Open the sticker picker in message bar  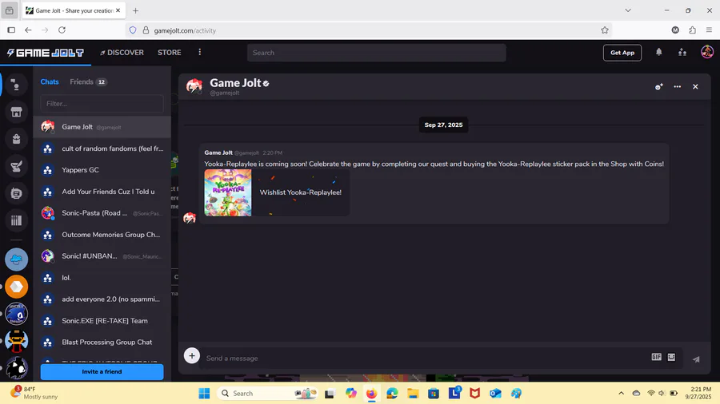click(671, 357)
